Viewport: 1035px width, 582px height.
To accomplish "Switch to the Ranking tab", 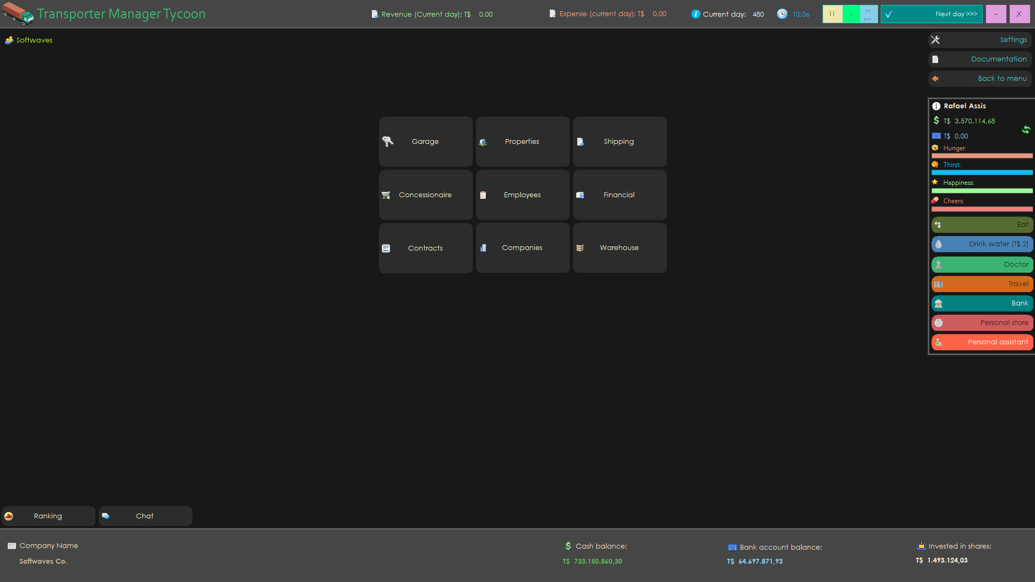I will click(47, 516).
